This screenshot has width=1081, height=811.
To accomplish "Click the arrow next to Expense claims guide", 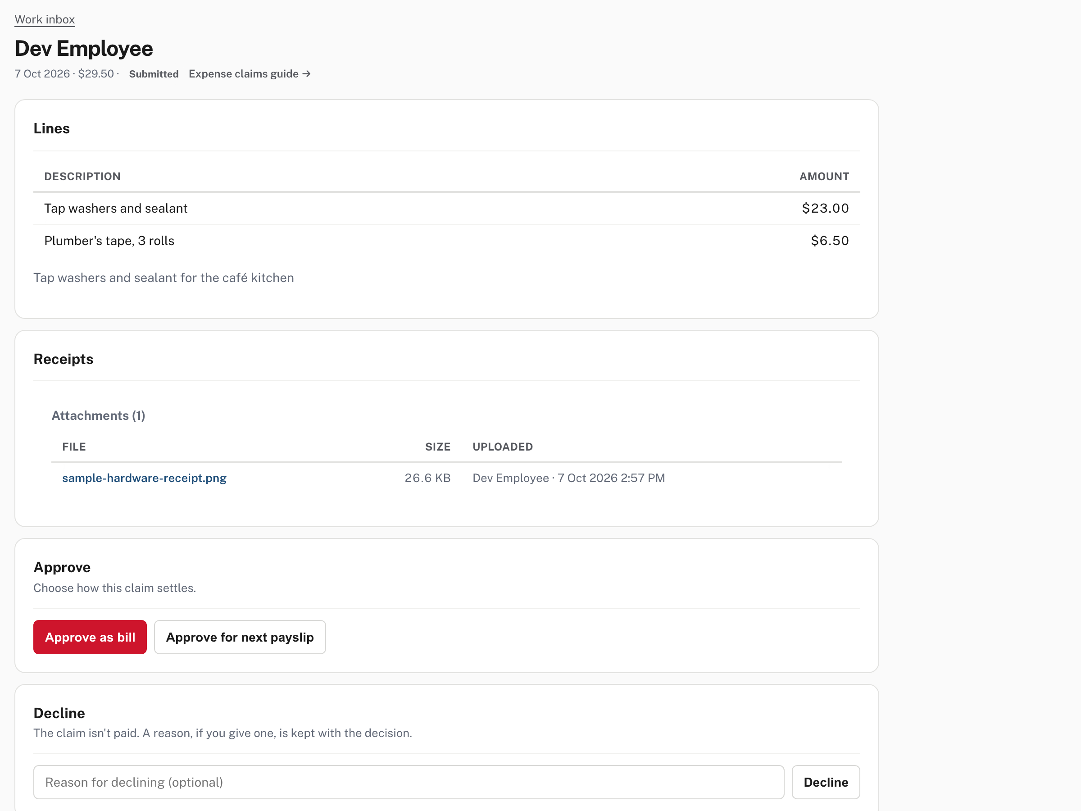I will [x=306, y=74].
